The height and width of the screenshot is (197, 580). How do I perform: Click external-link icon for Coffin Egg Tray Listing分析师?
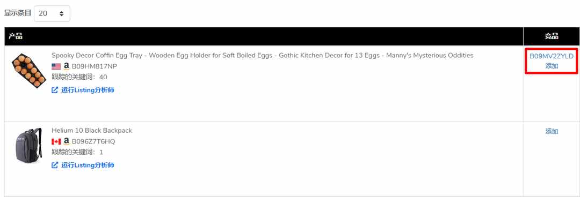coord(55,90)
